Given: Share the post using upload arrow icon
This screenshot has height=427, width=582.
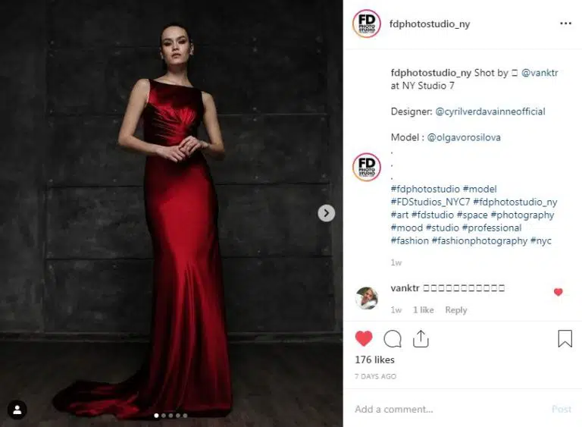Looking at the screenshot, I should pyautogui.click(x=421, y=338).
